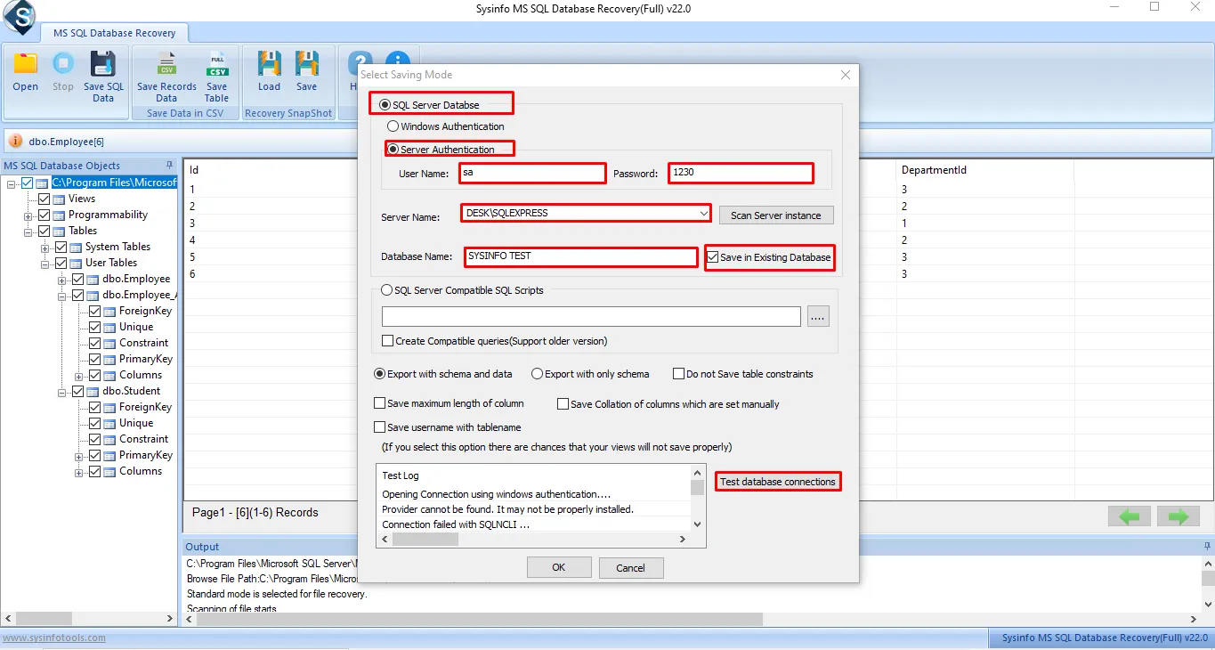Click orange info icon beside dbo.Employee[6]

pyautogui.click(x=16, y=141)
